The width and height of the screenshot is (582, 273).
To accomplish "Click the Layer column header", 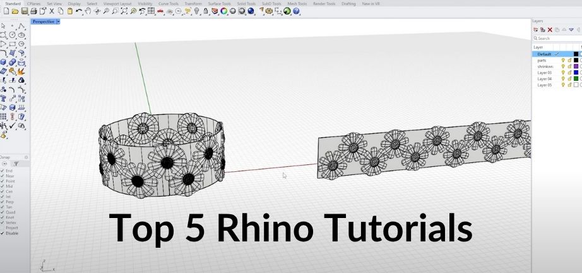I will [x=538, y=47].
